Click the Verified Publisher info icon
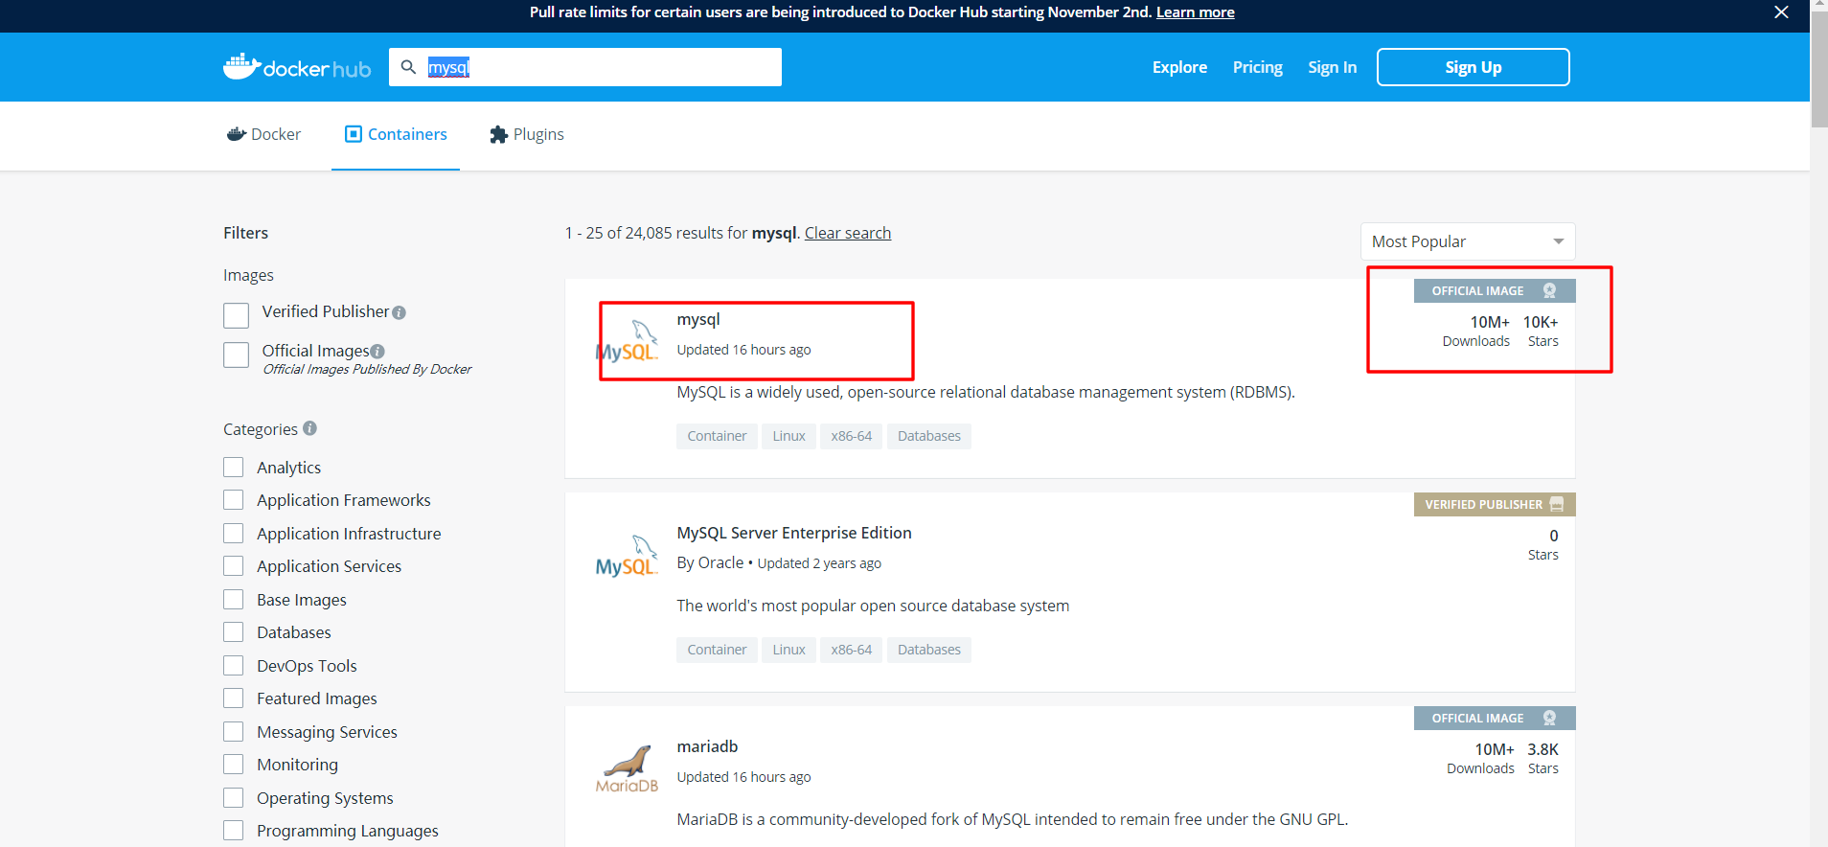Viewport: 1828px width, 847px height. 400,312
